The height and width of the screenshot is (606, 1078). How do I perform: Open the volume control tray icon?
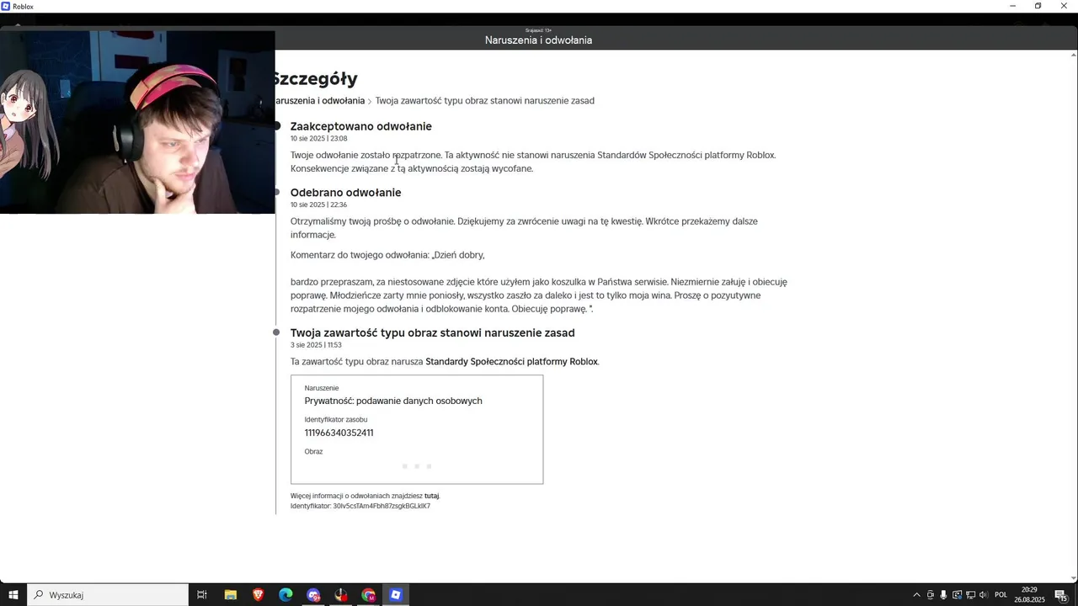[984, 595]
